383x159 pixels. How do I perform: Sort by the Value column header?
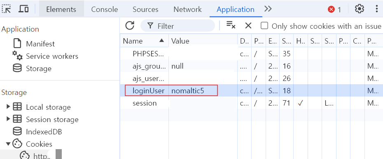[x=203, y=41]
